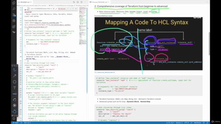Screen dimensions: 221x124
Task: Click the play button in annotation toolbar
Action: pyautogui.click(x=15, y=105)
